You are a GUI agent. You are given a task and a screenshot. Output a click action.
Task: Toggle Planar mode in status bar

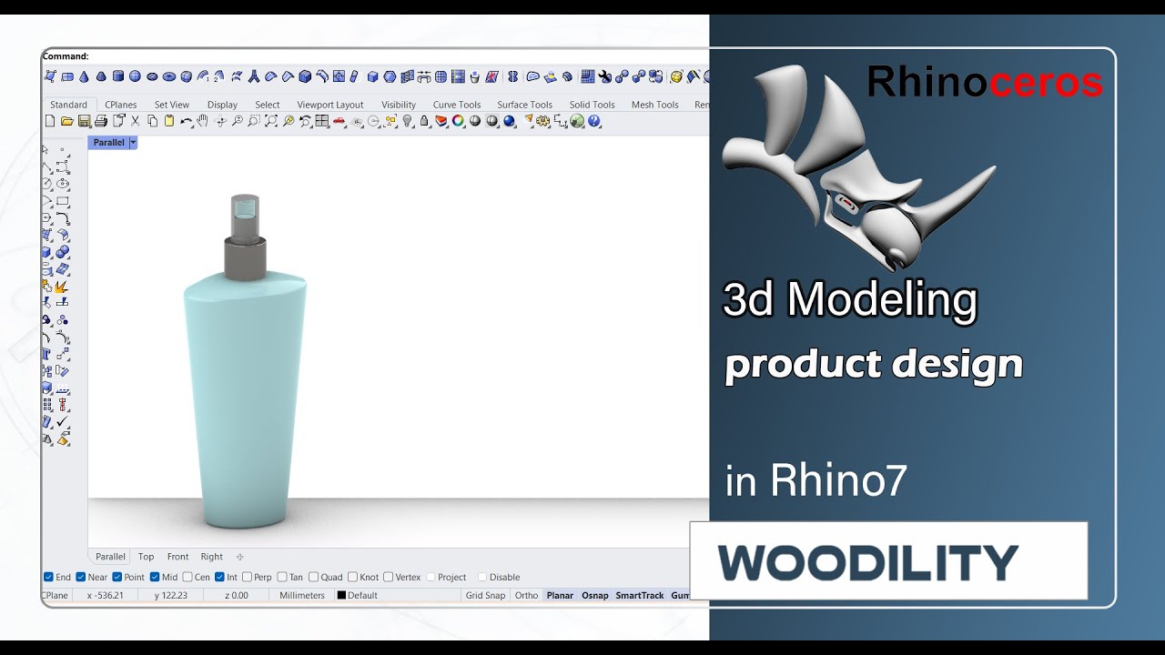pos(560,596)
